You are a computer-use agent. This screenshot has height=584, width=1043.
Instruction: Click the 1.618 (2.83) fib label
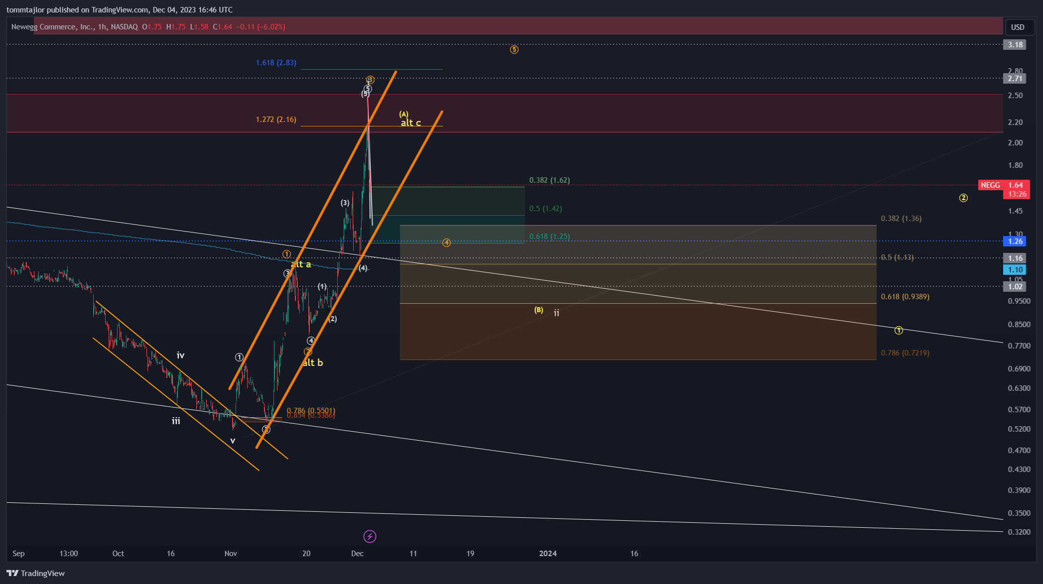click(x=276, y=63)
